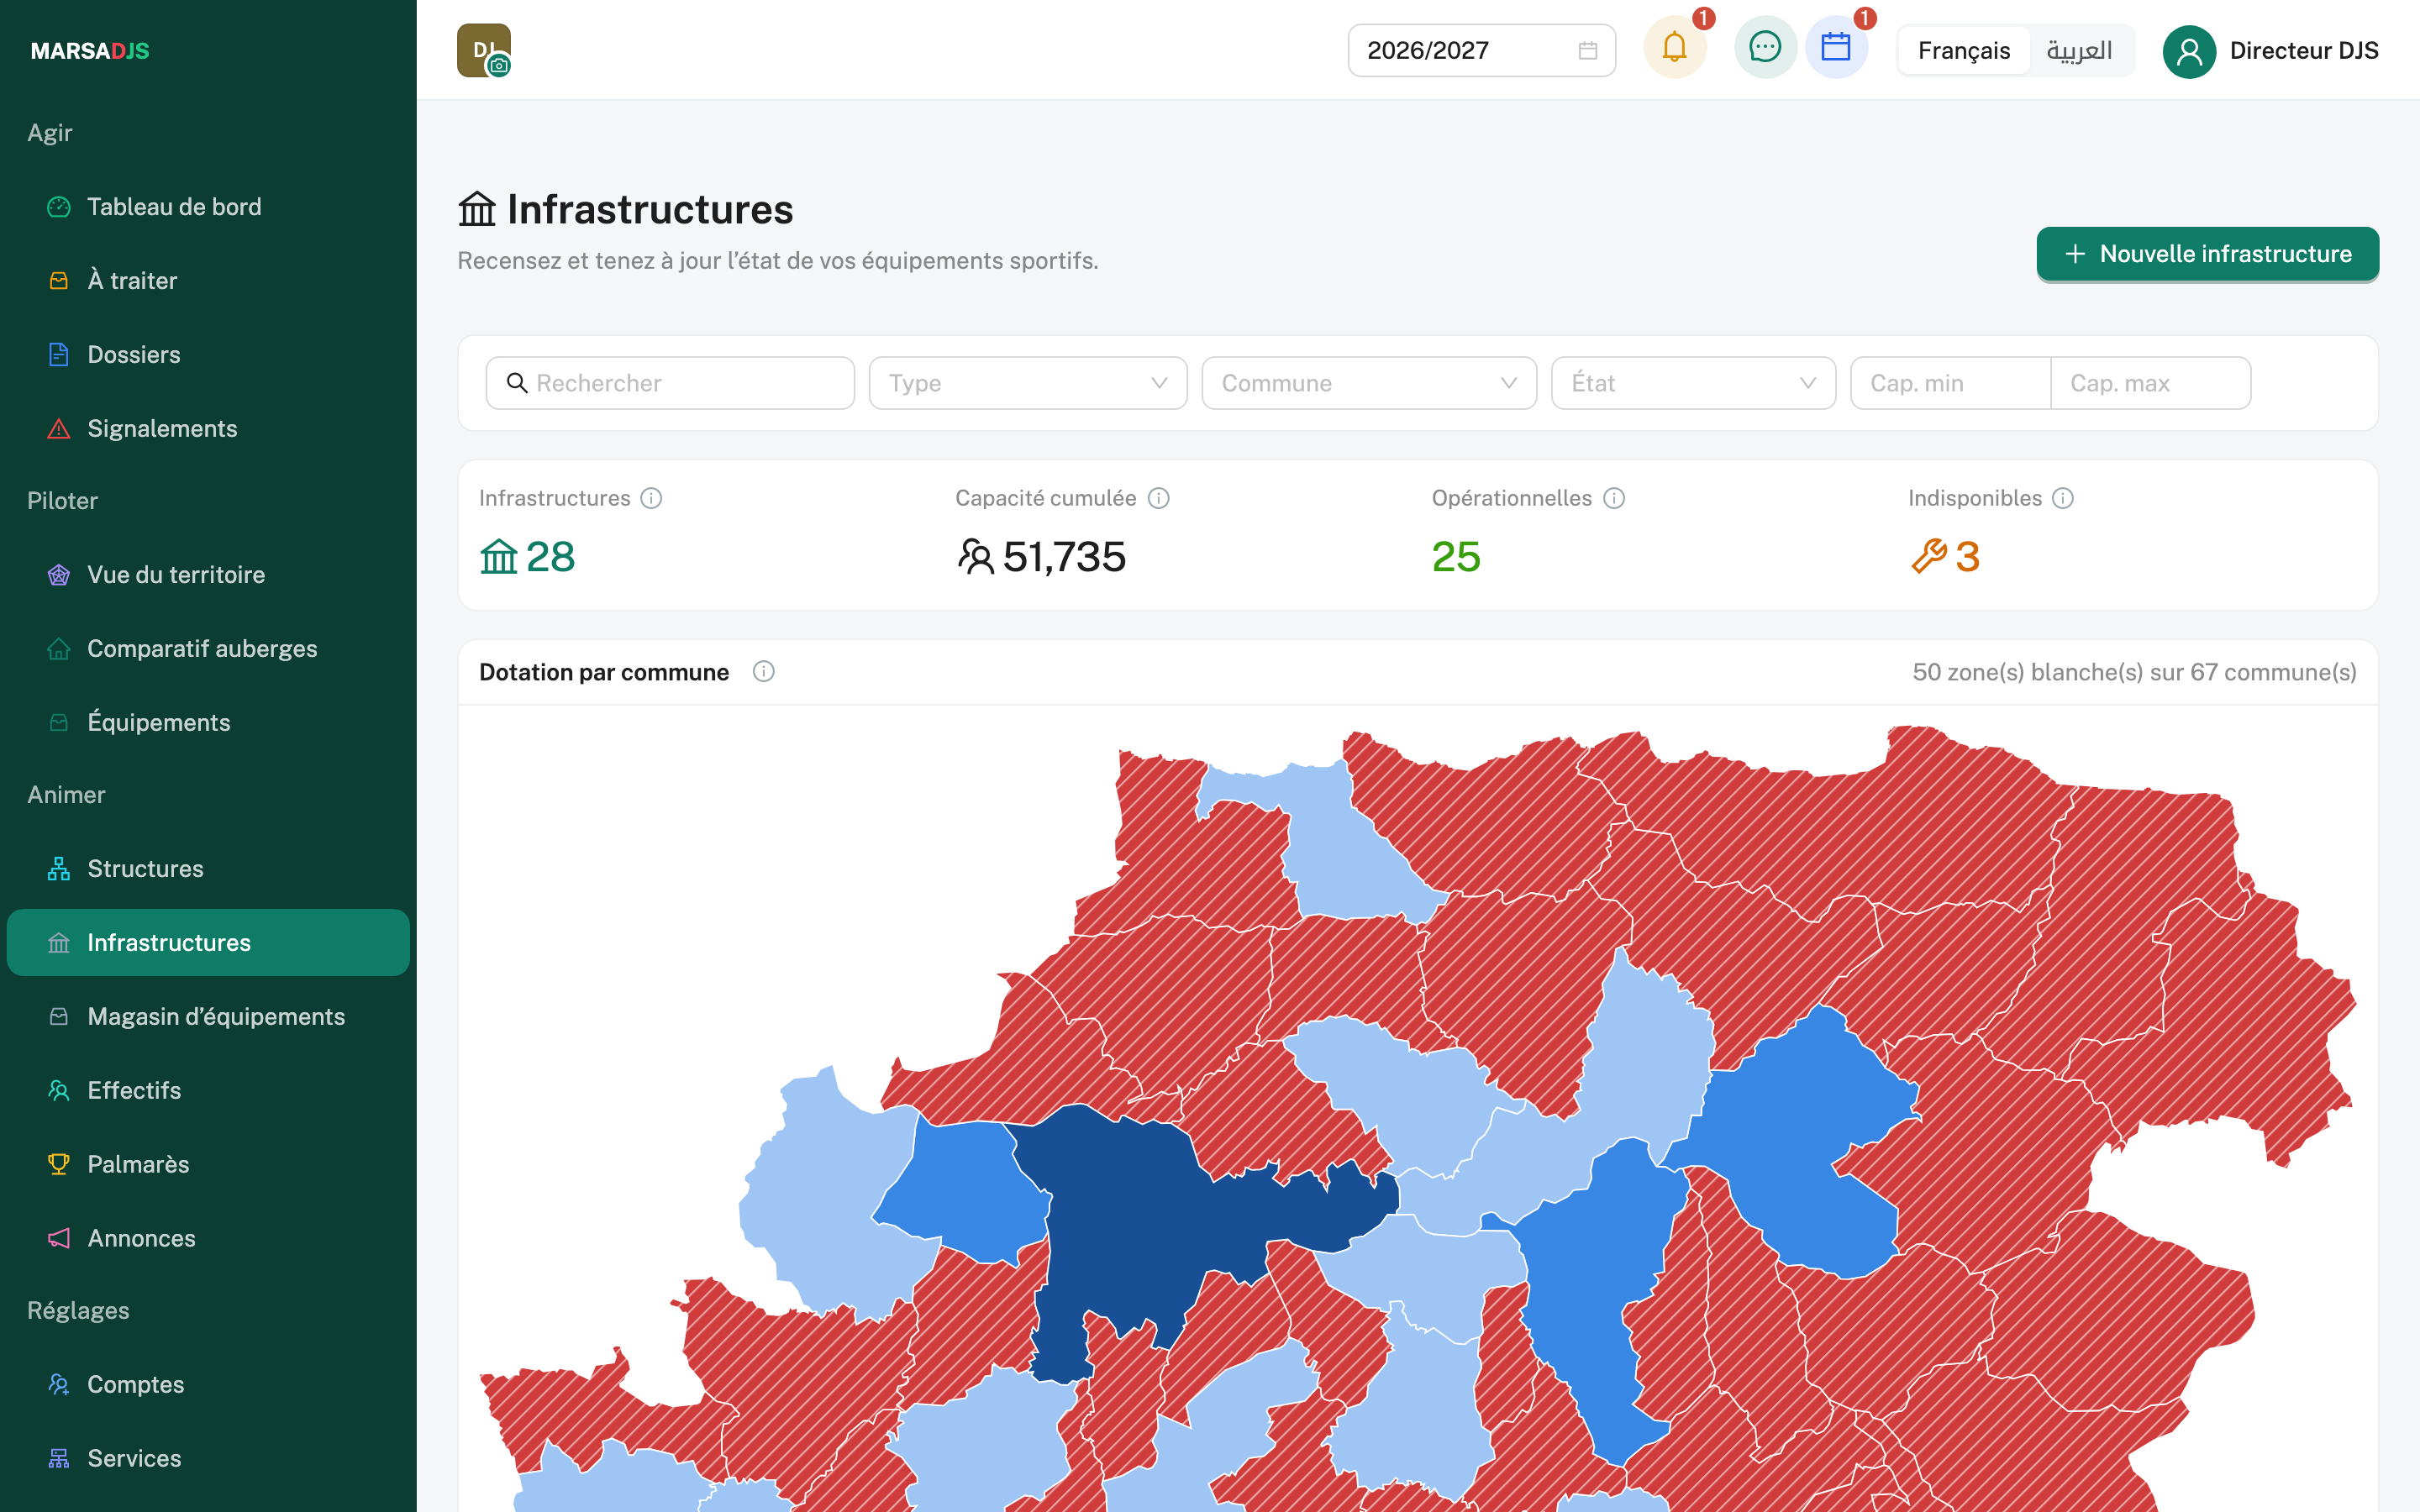Screen dimensions: 2420x1512
Task: Open Équipements in the sidebar
Action: [x=208, y=723]
